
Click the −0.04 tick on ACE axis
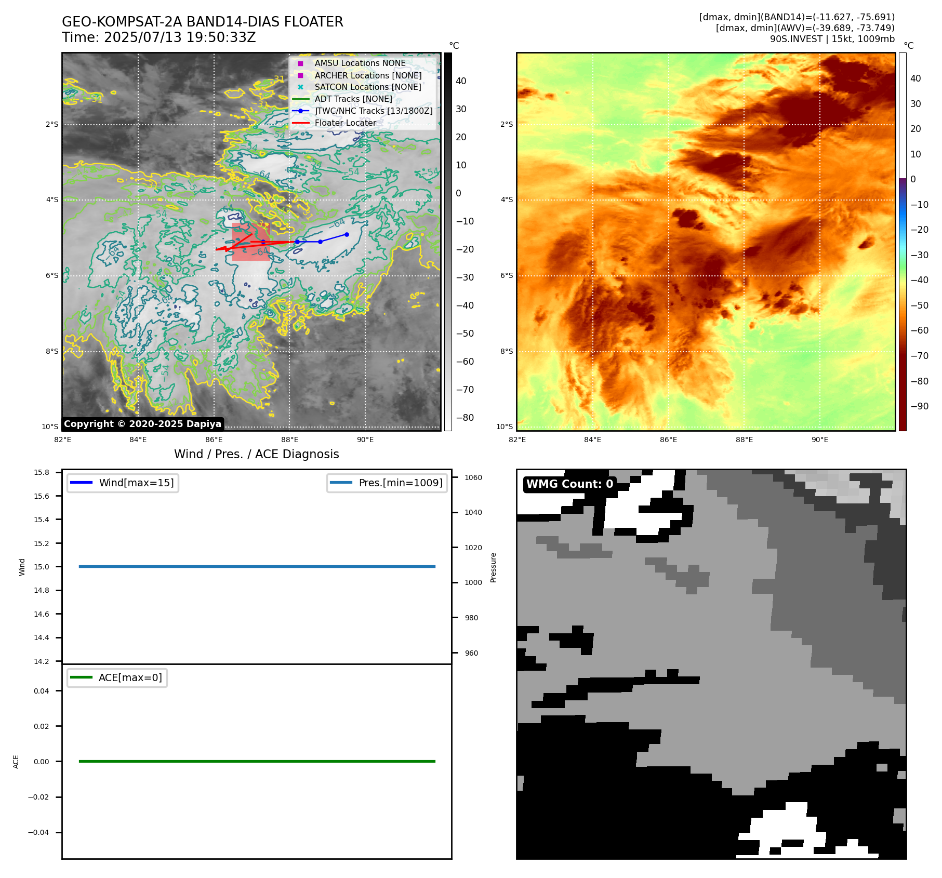(38, 832)
